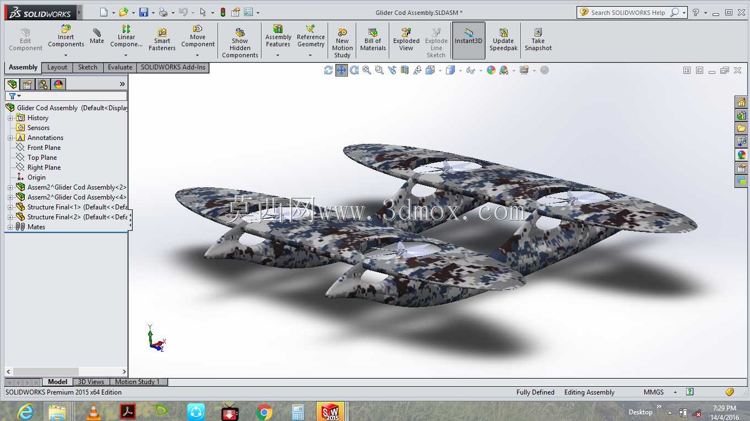Click Show Hidden Components
Image resolution: width=750 pixels, height=421 pixels.
click(240, 43)
